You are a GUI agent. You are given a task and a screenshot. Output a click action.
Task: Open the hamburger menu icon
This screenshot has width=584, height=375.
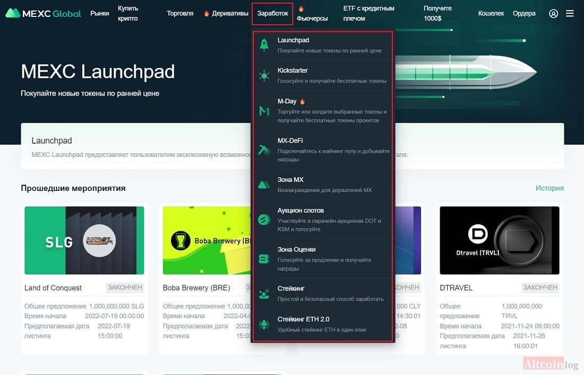570,13
